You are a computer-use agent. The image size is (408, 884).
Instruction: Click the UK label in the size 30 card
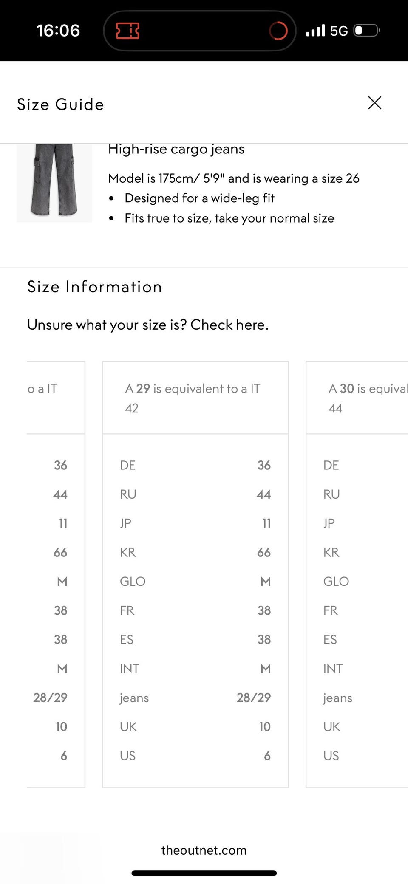331,726
